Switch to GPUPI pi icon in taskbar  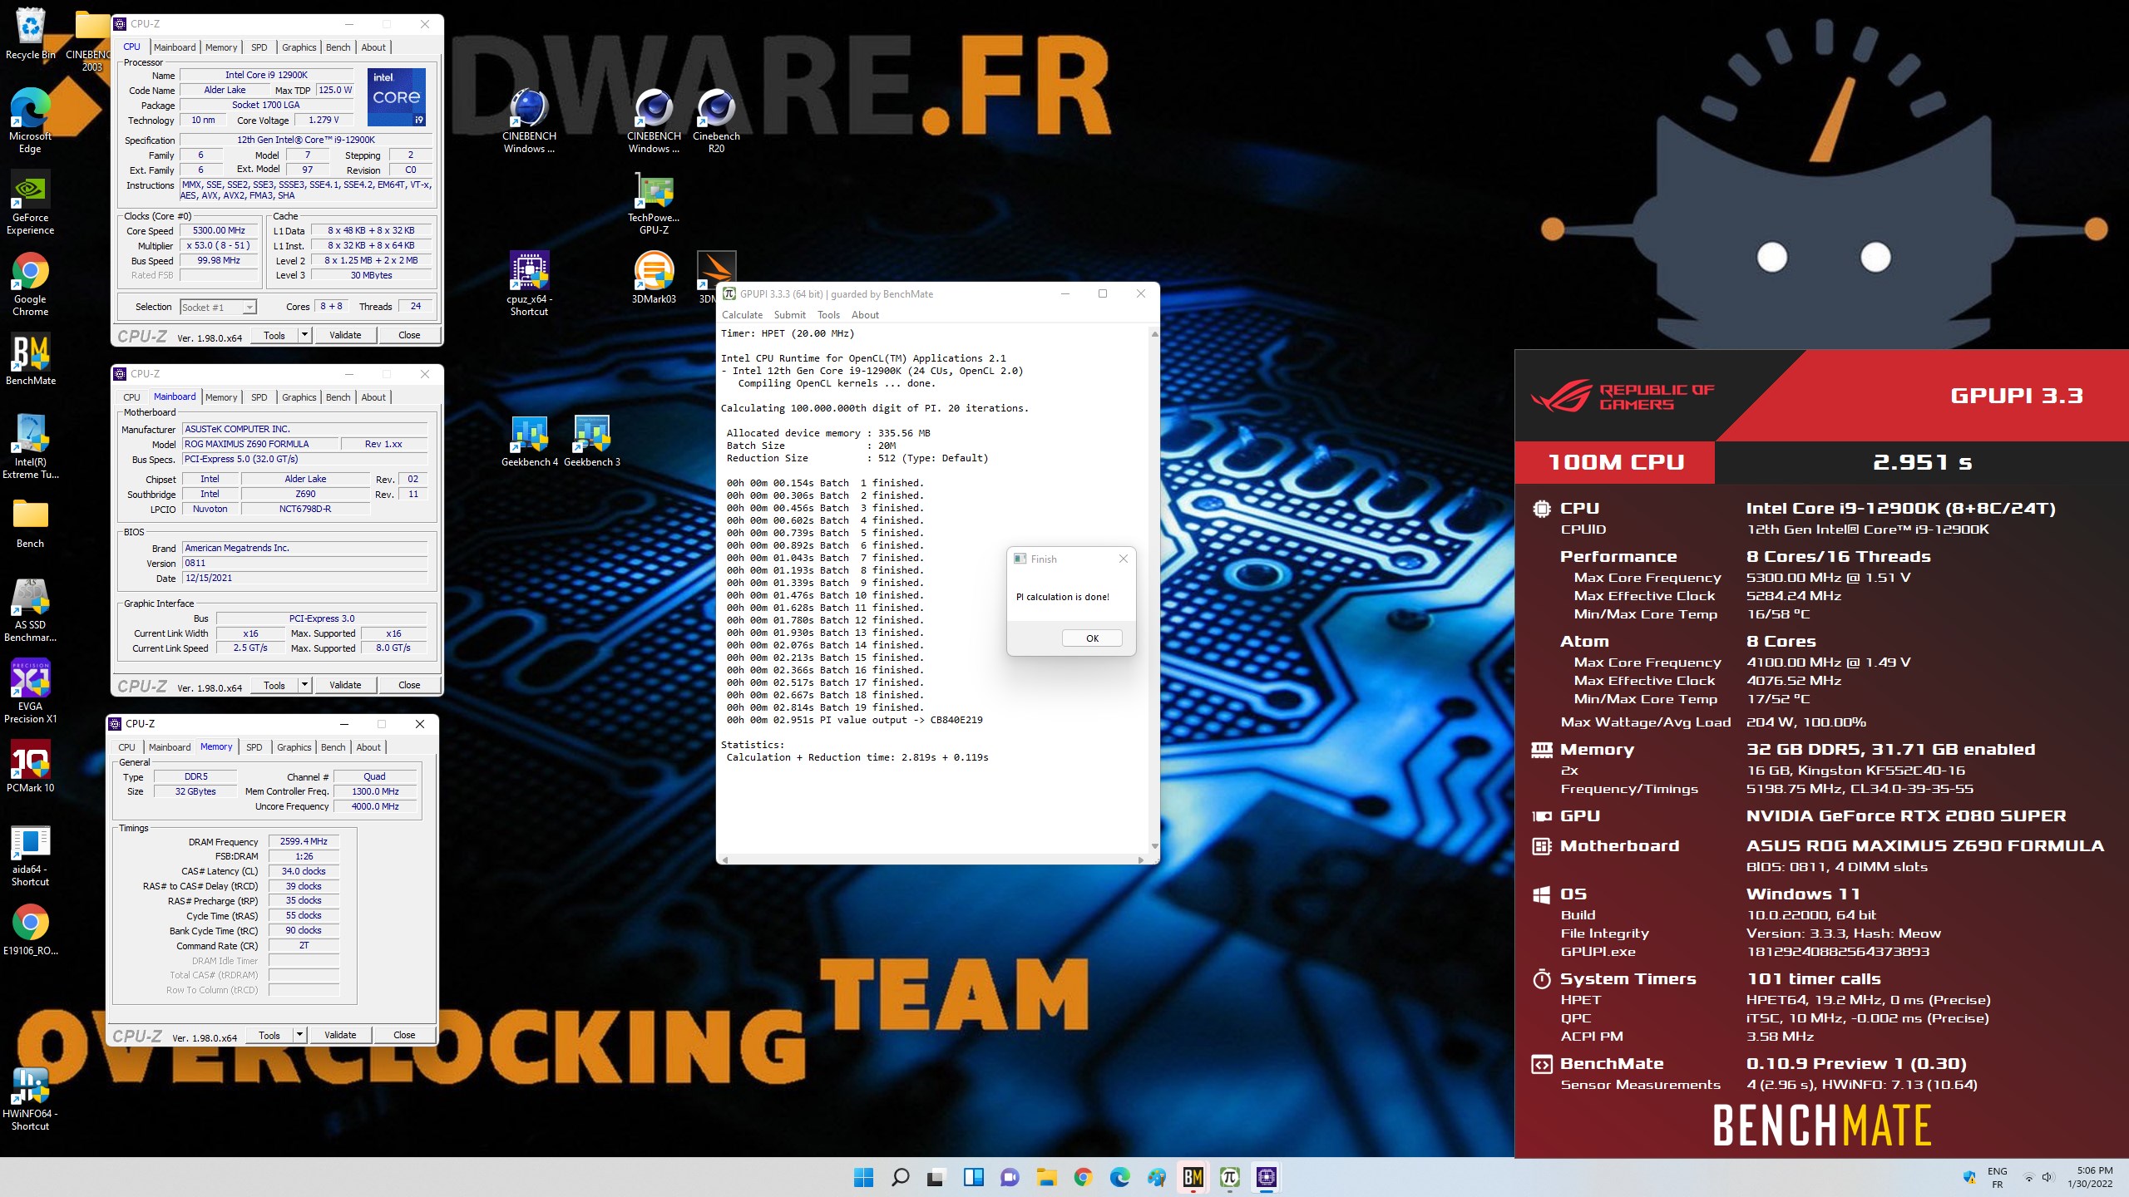[1229, 1177]
